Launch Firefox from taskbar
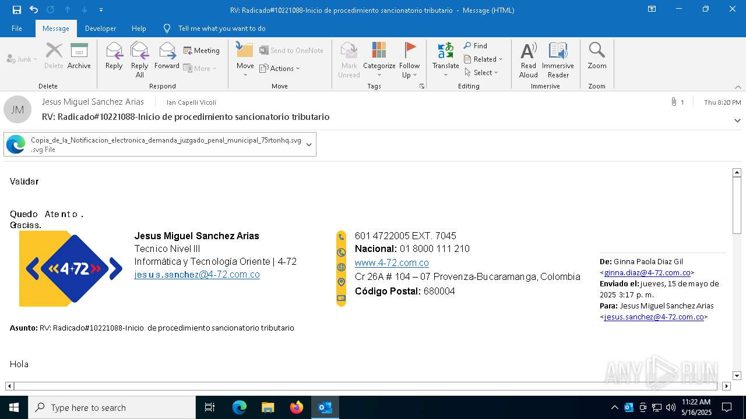 click(x=296, y=407)
